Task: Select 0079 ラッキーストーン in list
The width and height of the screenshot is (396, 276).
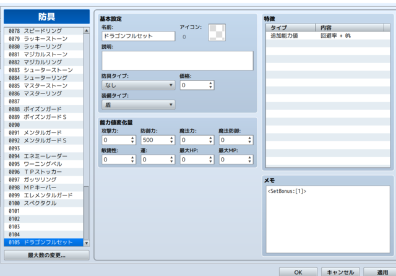Action: click(43, 38)
